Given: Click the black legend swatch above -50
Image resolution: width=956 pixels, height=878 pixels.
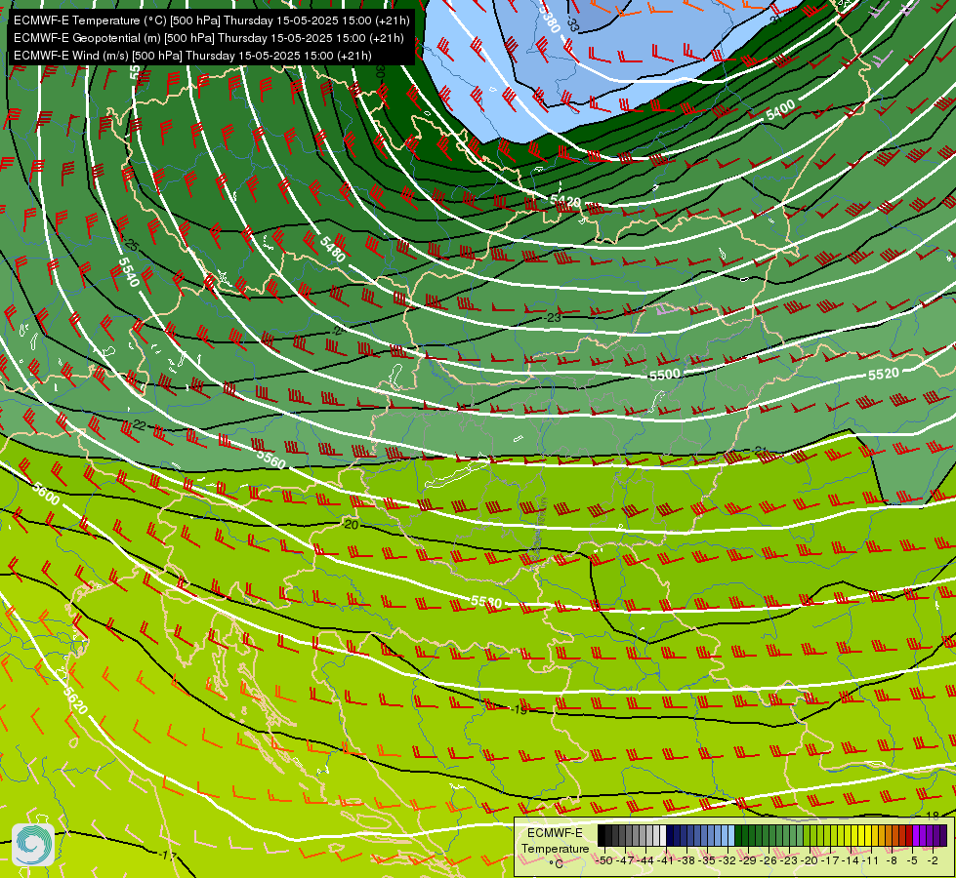Looking at the screenshot, I should 602,835.
